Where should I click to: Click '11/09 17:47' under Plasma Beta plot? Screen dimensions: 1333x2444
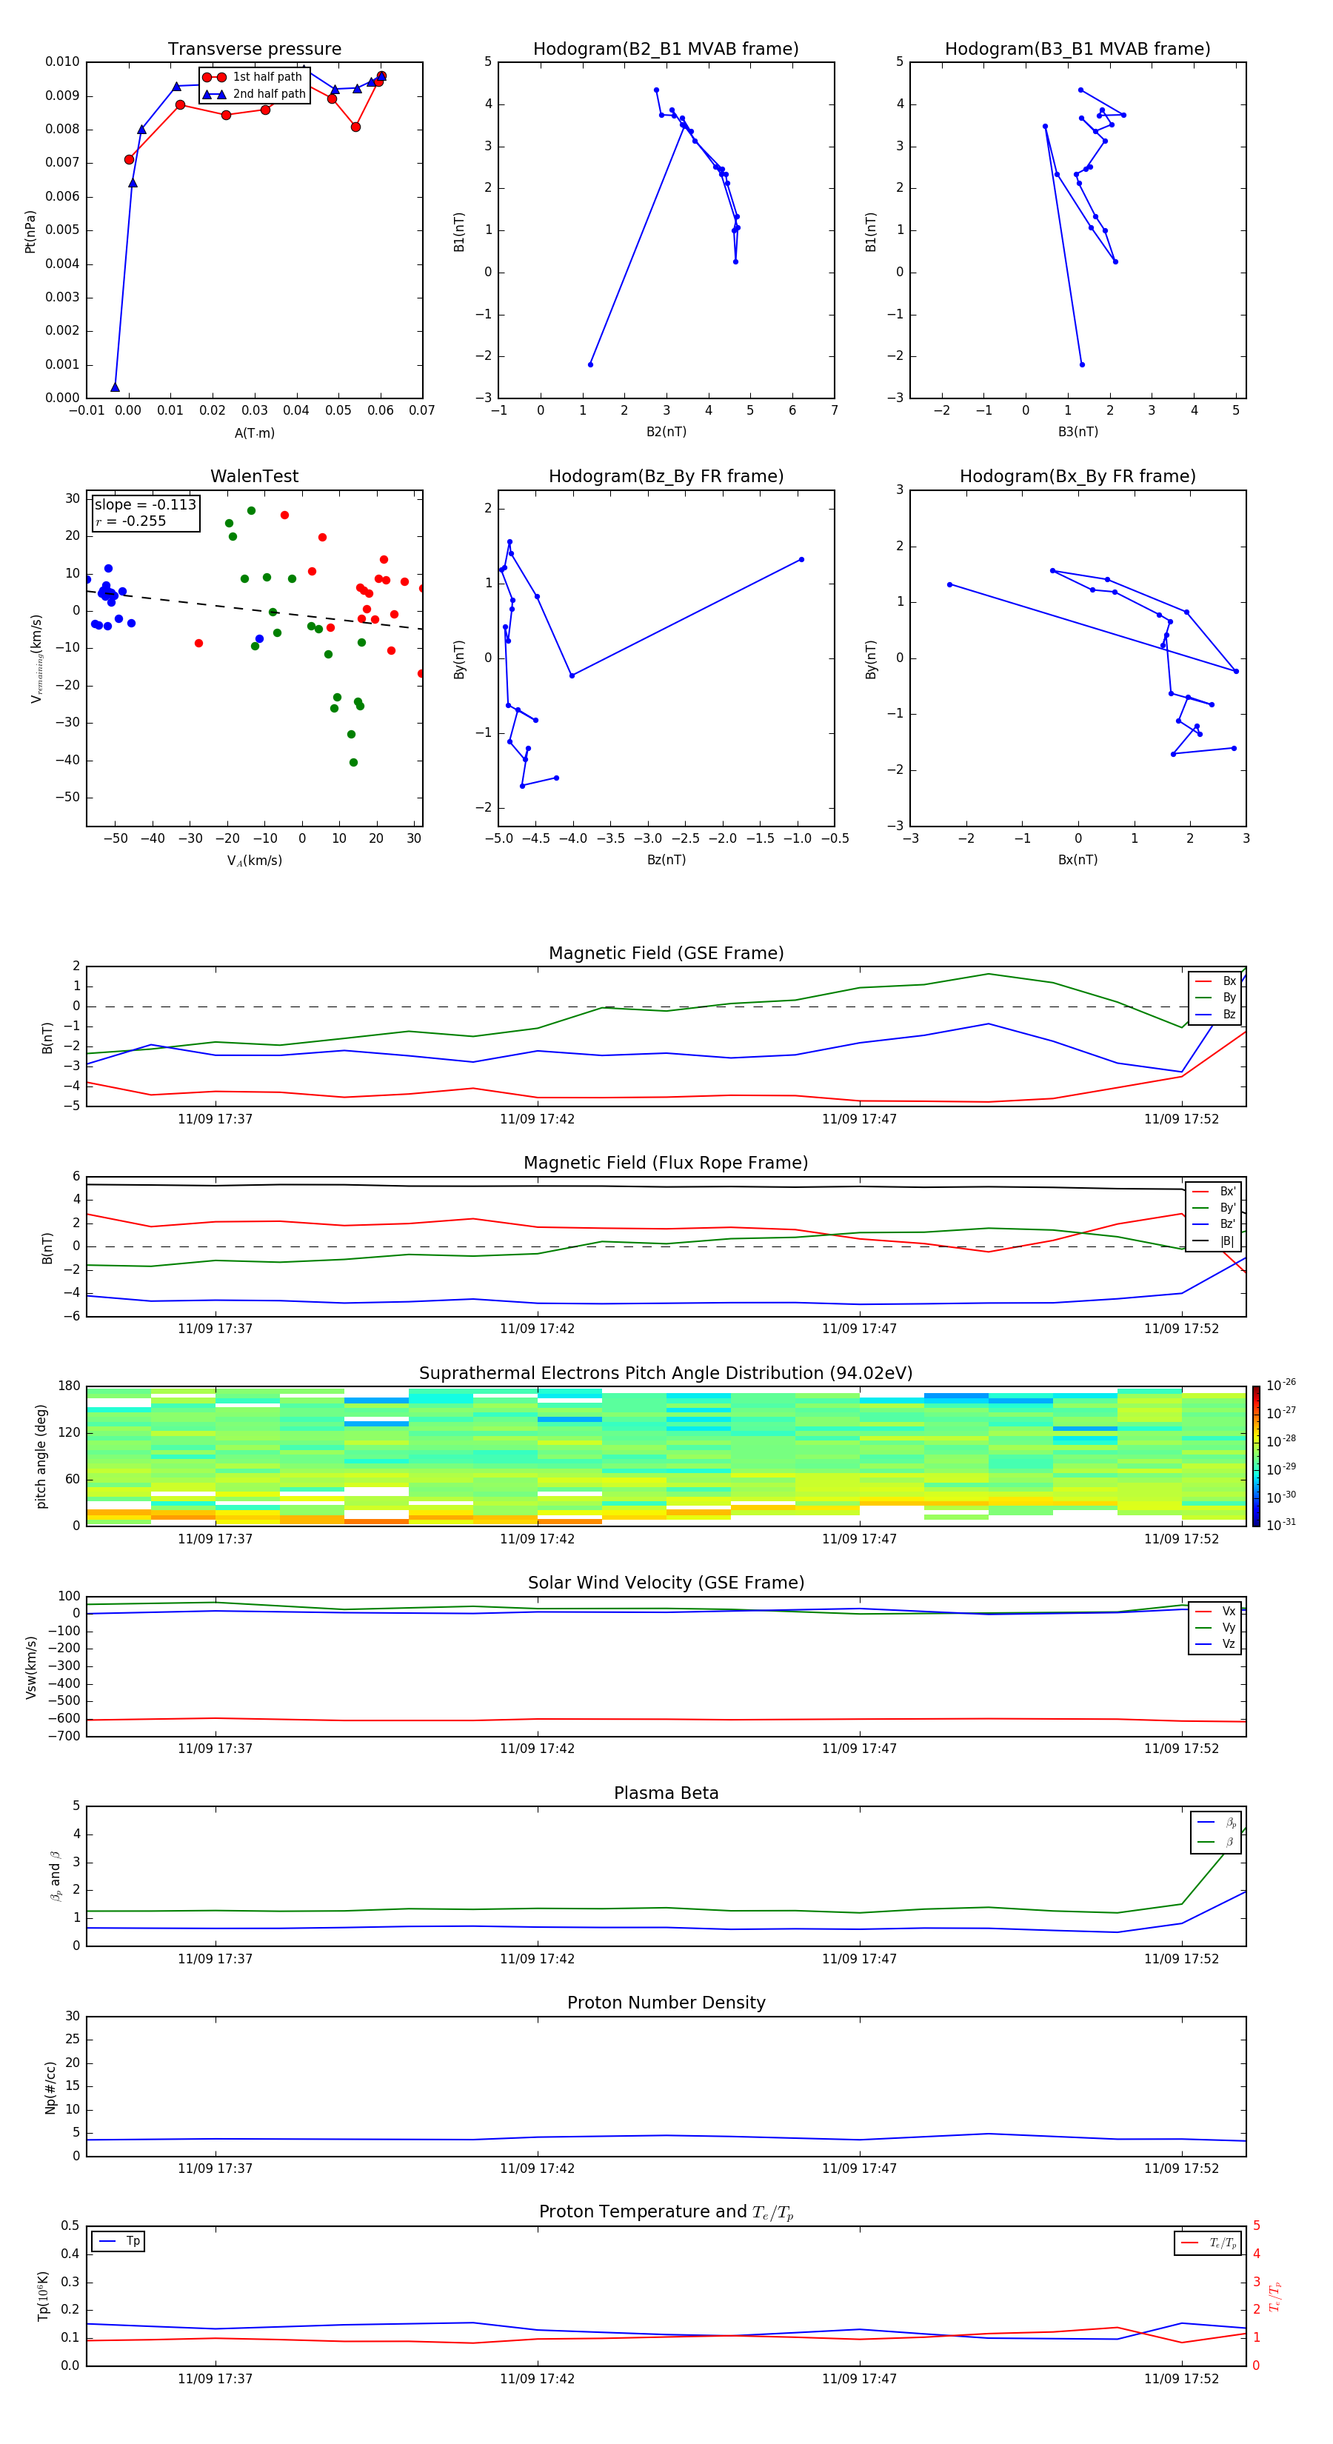[x=860, y=1958]
